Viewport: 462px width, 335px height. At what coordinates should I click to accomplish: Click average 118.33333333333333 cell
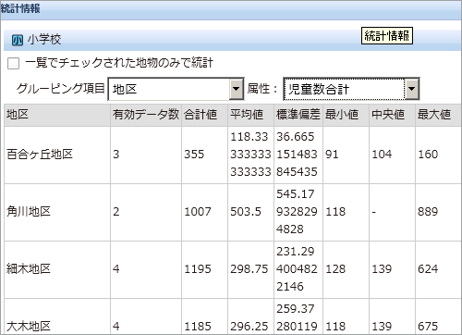(251, 155)
